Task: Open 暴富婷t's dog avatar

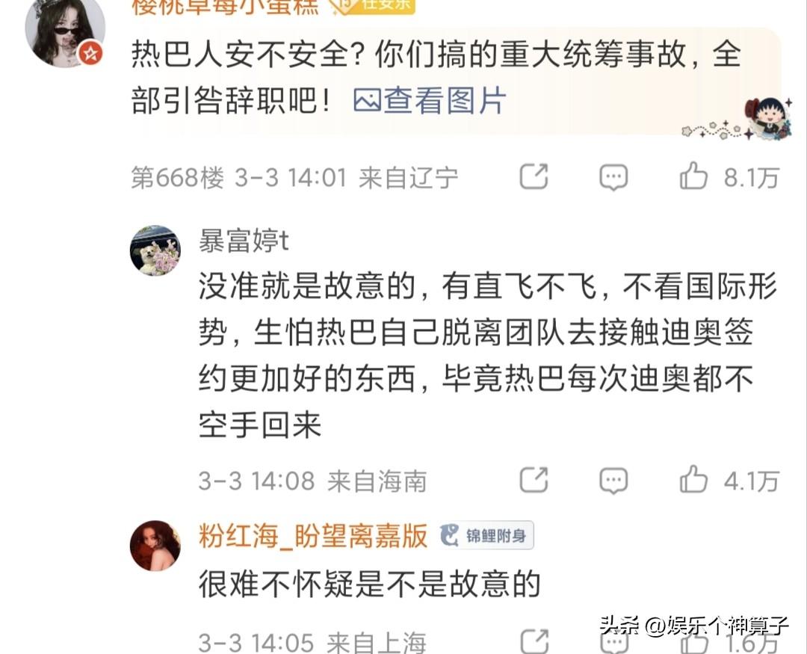Action: pyautogui.click(x=155, y=250)
